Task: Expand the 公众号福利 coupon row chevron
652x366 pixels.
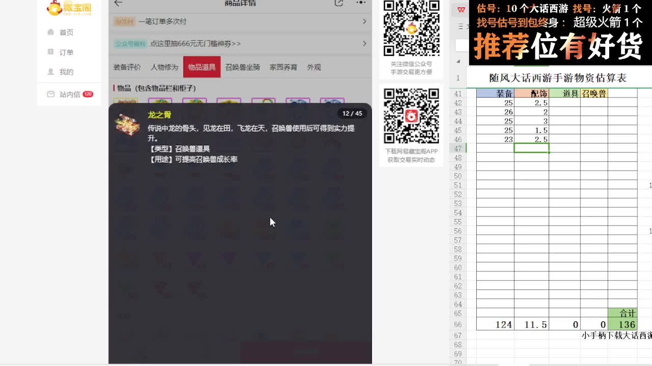Action: click(366, 44)
